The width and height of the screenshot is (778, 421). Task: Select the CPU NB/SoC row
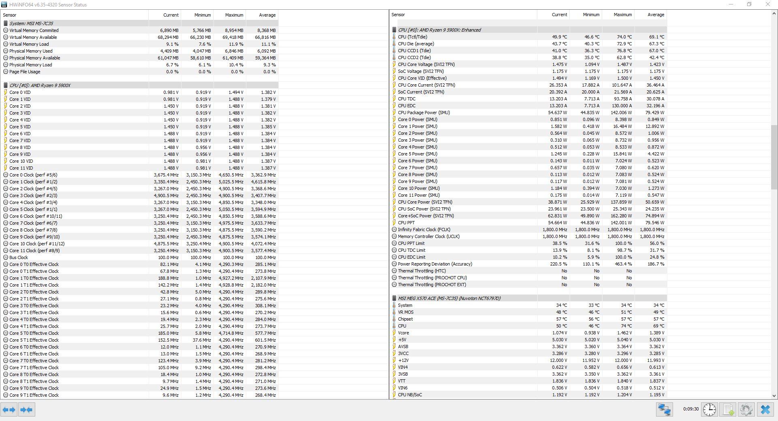(528, 395)
